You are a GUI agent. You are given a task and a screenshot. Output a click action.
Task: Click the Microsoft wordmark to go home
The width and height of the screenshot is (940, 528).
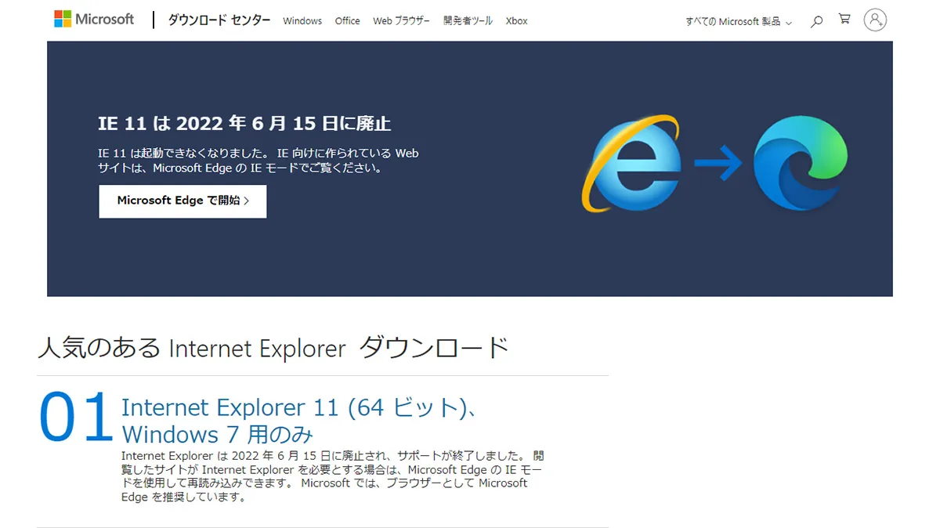click(x=103, y=19)
